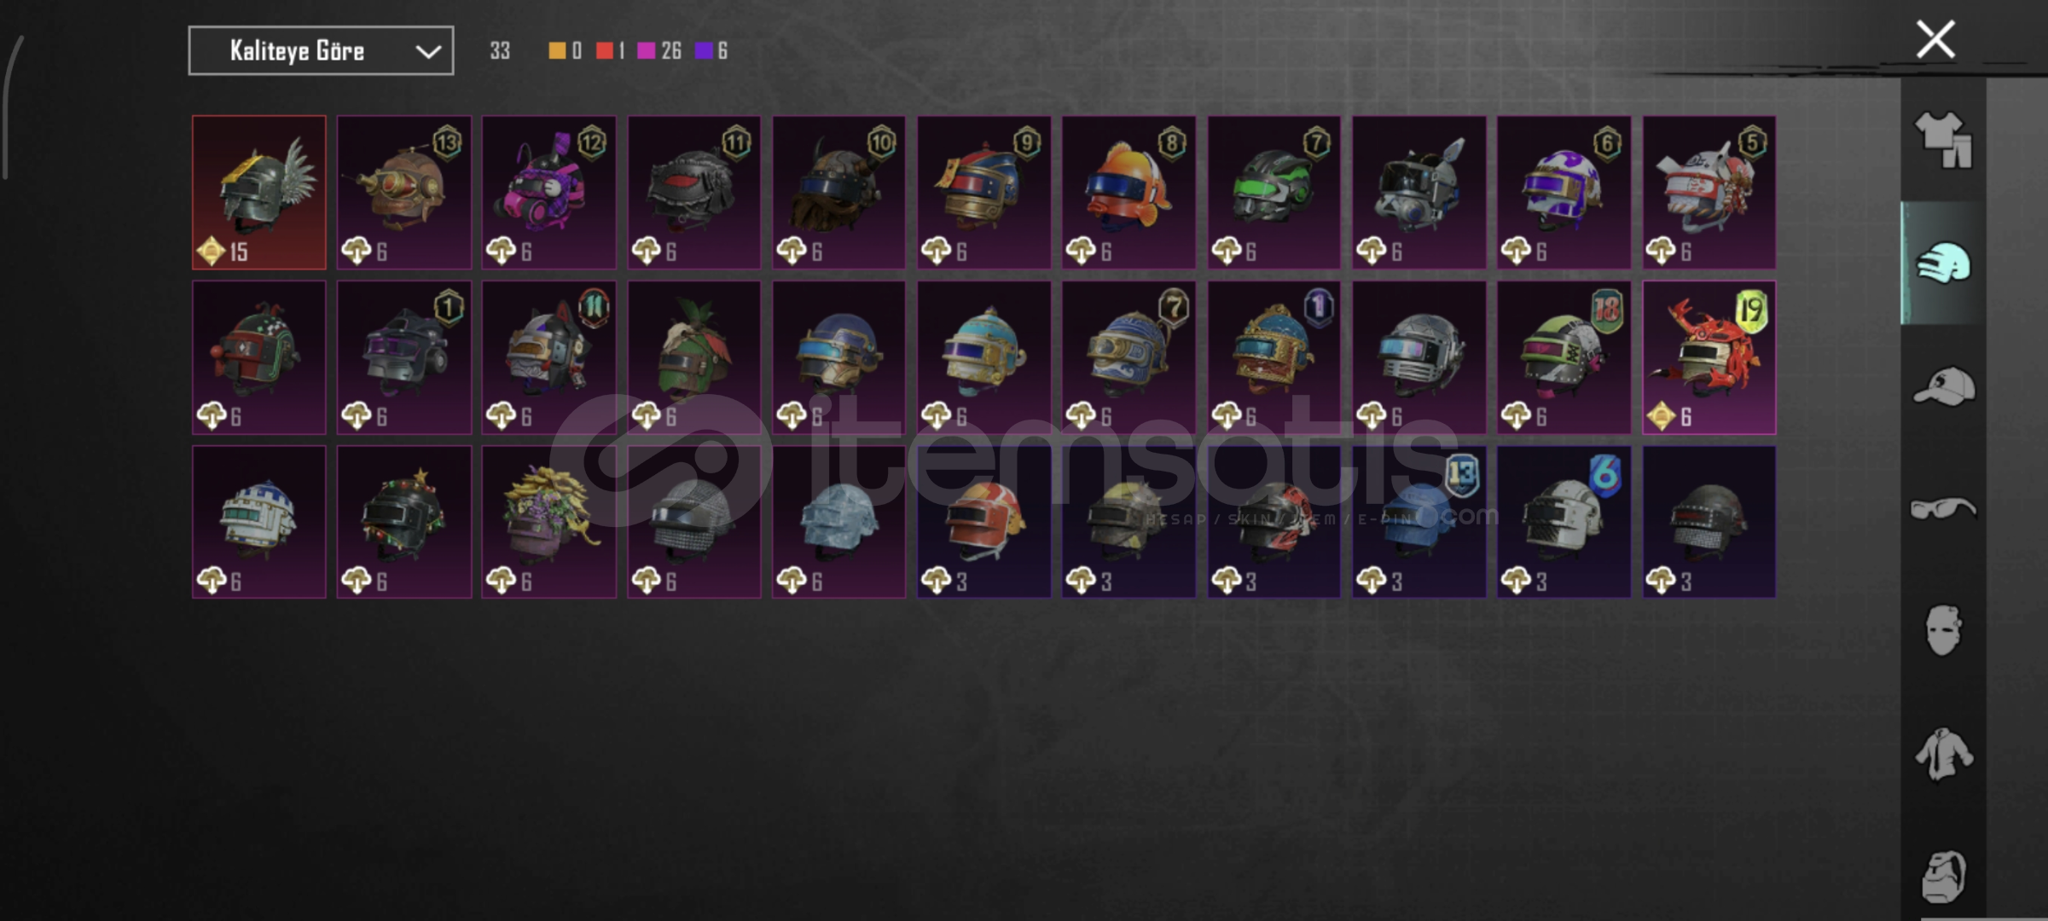Open the baseball cap category icon
The width and height of the screenshot is (2048, 921).
coord(1943,386)
